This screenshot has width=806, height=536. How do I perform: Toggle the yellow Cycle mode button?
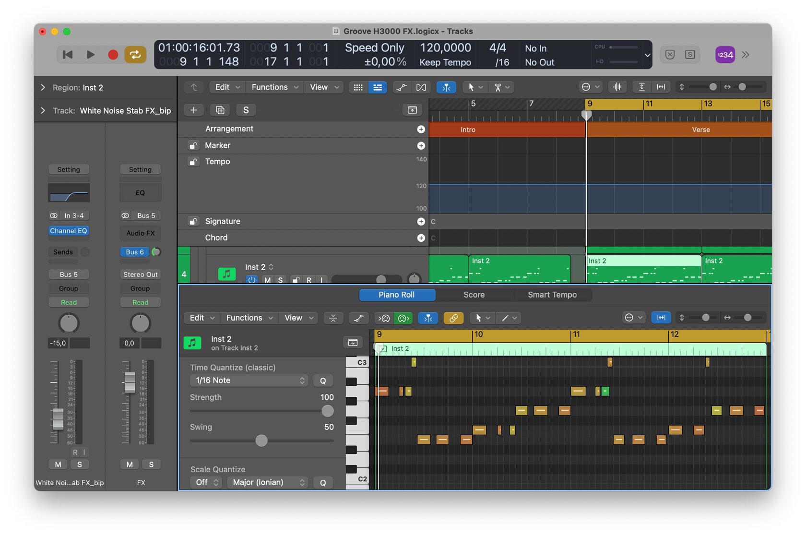click(135, 55)
